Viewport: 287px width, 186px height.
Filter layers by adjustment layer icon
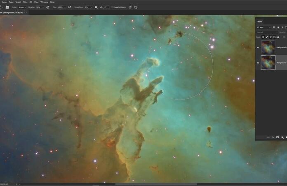(278, 28)
